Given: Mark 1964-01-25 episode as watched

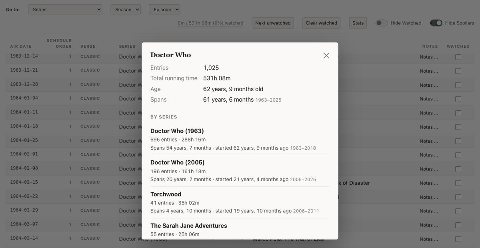Looking at the screenshot, I should 458,141.
